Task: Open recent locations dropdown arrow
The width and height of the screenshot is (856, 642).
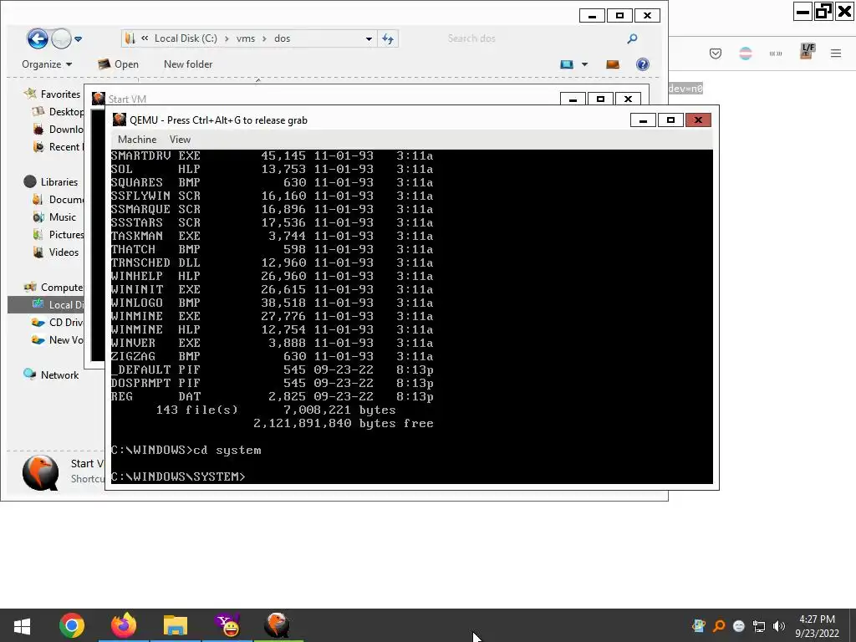Action: click(x=78, y=38)
